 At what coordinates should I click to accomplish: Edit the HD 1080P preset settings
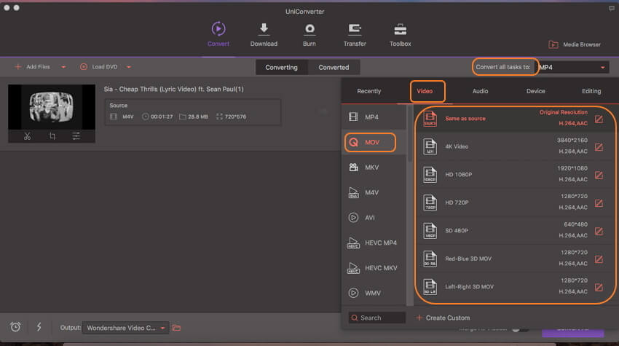click(599, 175)
